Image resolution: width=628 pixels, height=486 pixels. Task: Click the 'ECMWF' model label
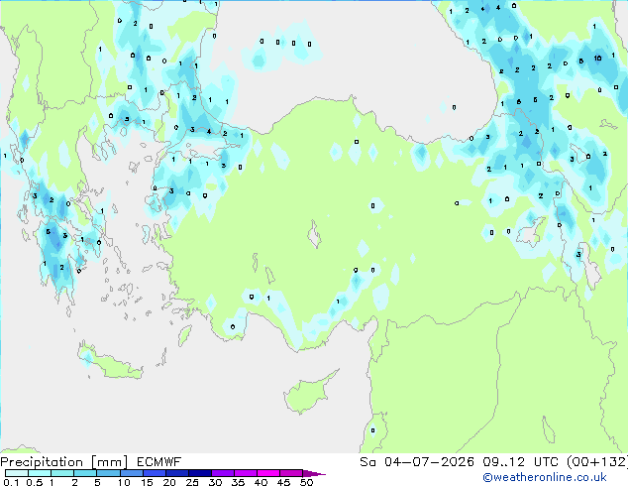click(158, 462)
